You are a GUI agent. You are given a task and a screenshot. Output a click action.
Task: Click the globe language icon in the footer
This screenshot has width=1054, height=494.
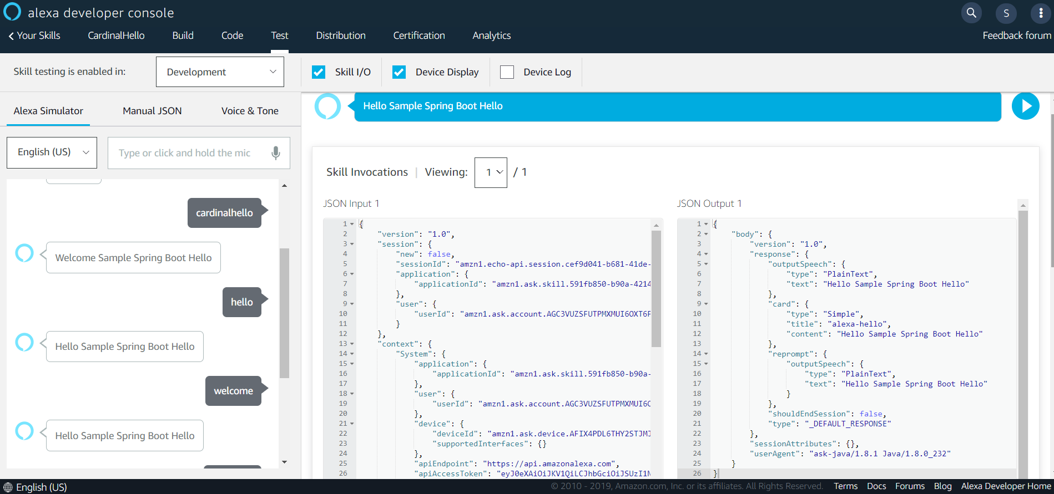coord(8,487)
